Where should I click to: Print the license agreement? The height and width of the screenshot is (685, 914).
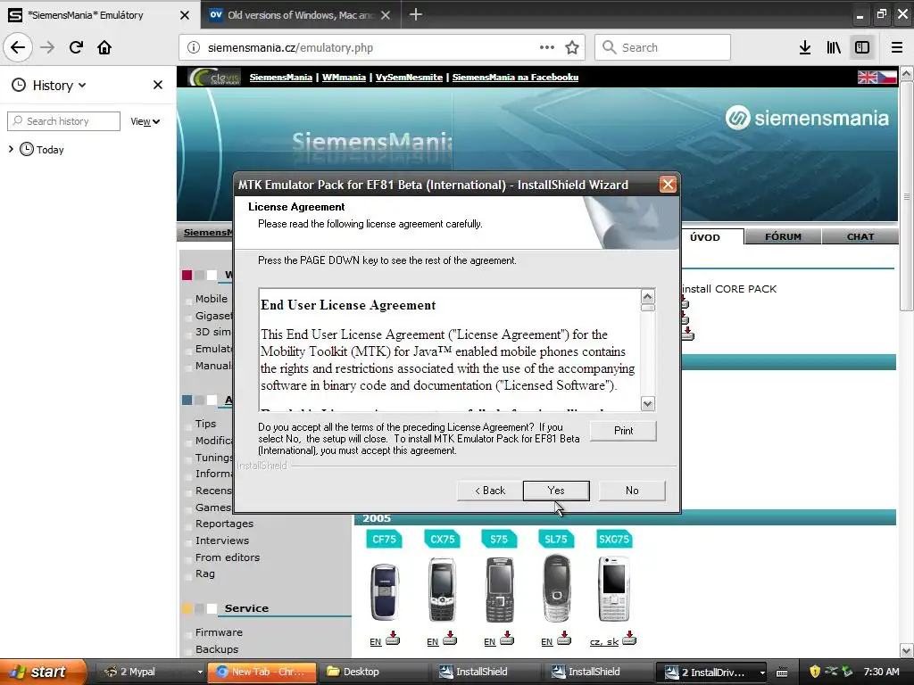click(623, 431)
